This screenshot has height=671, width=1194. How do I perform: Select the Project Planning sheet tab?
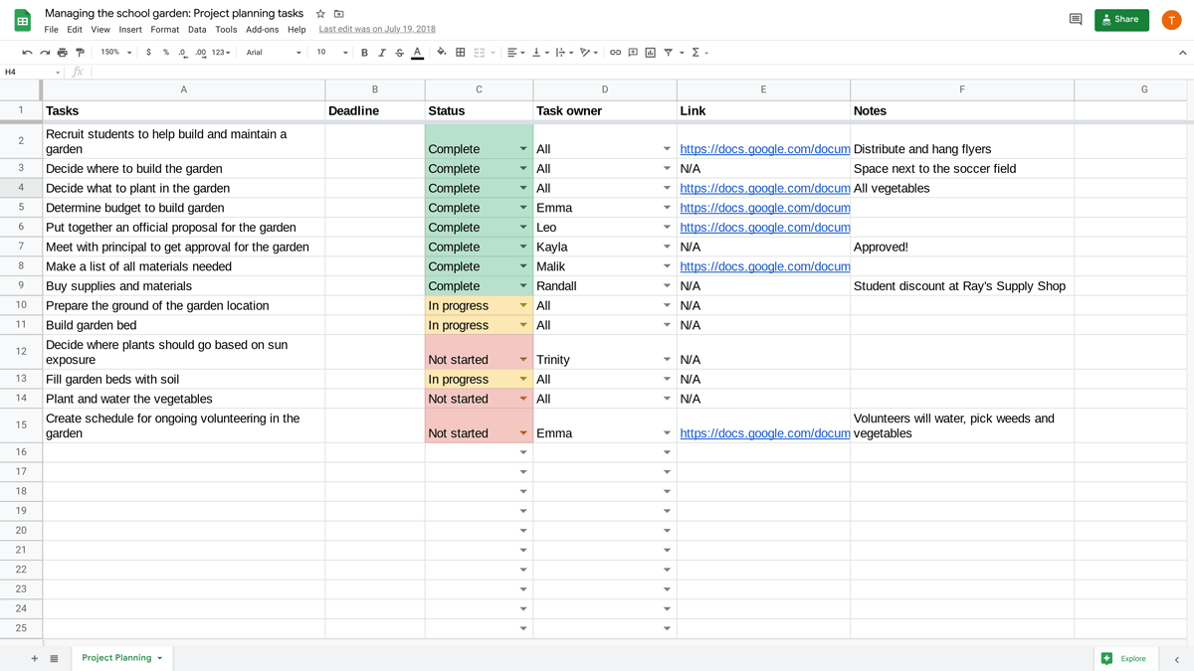[x=121, y=658]
